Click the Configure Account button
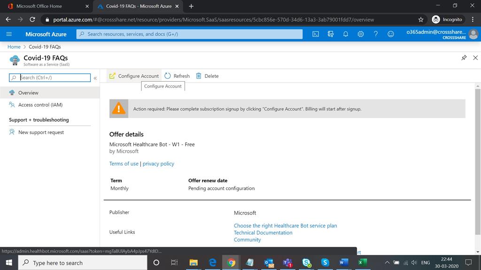Viewport: 481px width, 270px height. 135,75
